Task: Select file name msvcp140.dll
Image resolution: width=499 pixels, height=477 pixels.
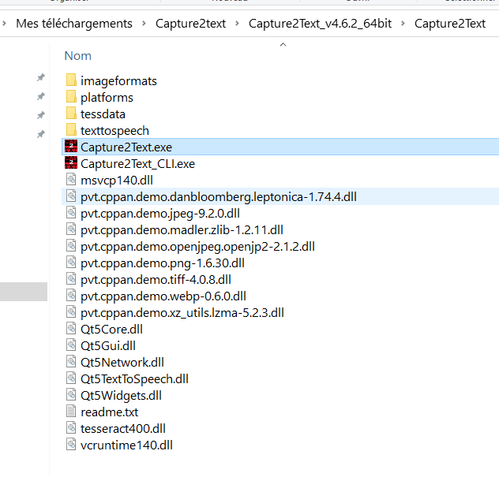Action: [117, 181]
